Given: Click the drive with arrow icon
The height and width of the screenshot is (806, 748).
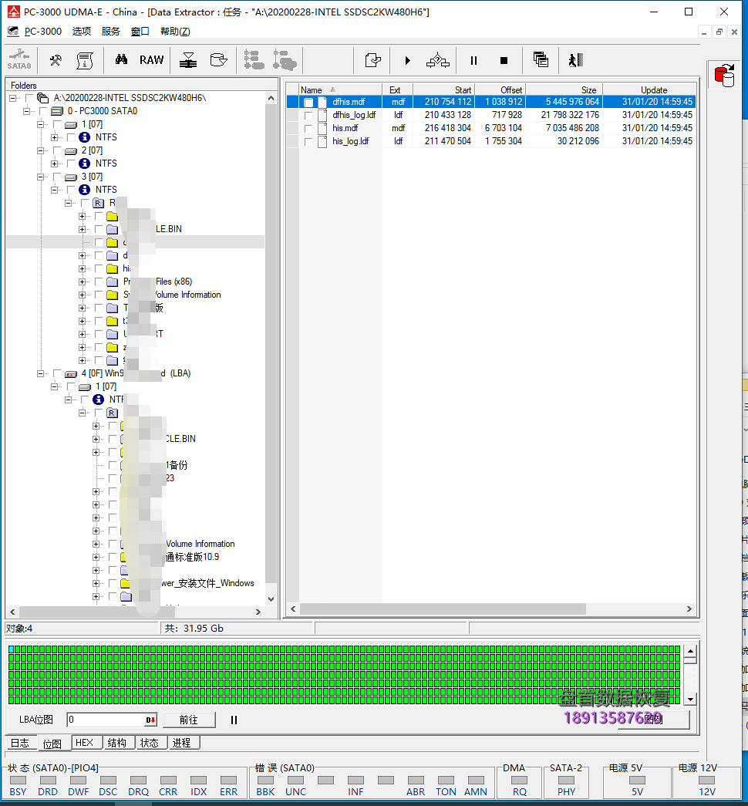Looking at the screenshot, I should (x=219, y=60).
